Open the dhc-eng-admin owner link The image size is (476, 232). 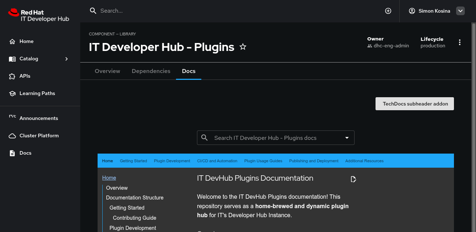391,46
